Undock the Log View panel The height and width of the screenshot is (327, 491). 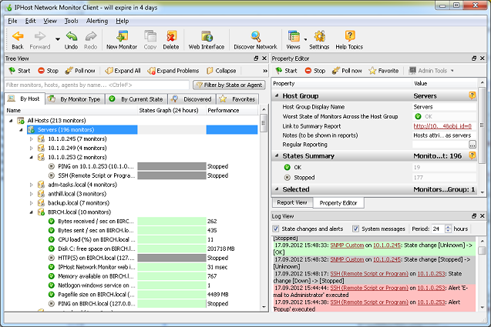click(x=474, y=216)
